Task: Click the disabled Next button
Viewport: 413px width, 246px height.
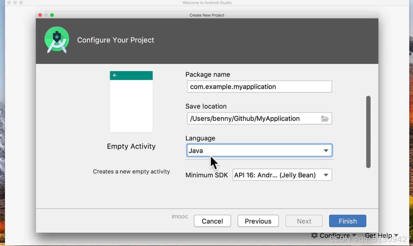Action: tap(304, 221)
